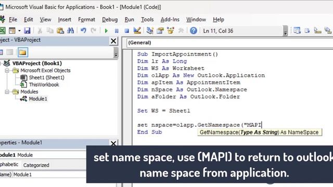Open the Debug menu
Image resolution: width=333 pixels, height=187 pixels.
110,20
